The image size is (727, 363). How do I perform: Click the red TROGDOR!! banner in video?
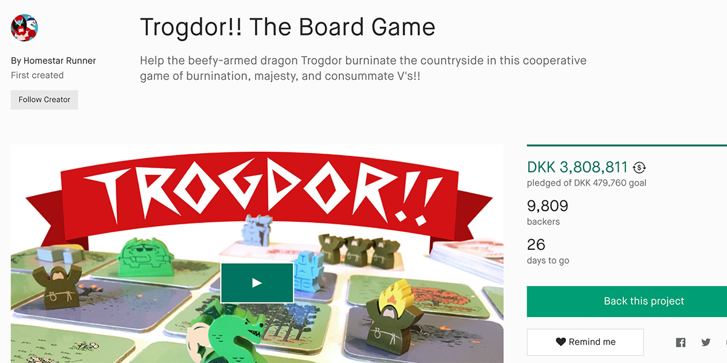point(257,195)
